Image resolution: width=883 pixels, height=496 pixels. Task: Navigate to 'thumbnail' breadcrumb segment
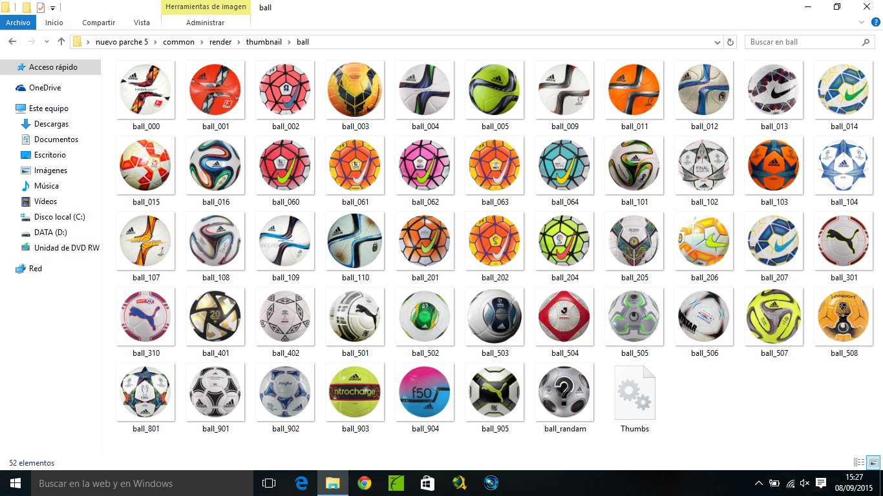[264, 42]
